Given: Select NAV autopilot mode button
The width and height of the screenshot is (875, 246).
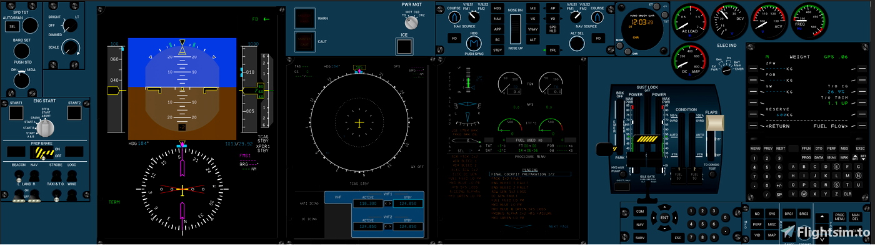Looking at the screenshot, I should 497,19.
